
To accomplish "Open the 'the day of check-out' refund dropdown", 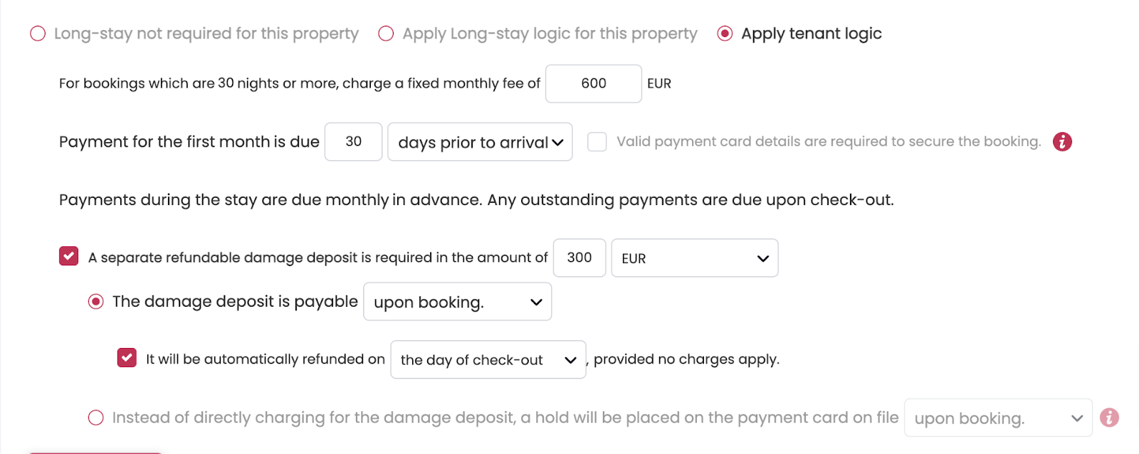I will [488, 360].
